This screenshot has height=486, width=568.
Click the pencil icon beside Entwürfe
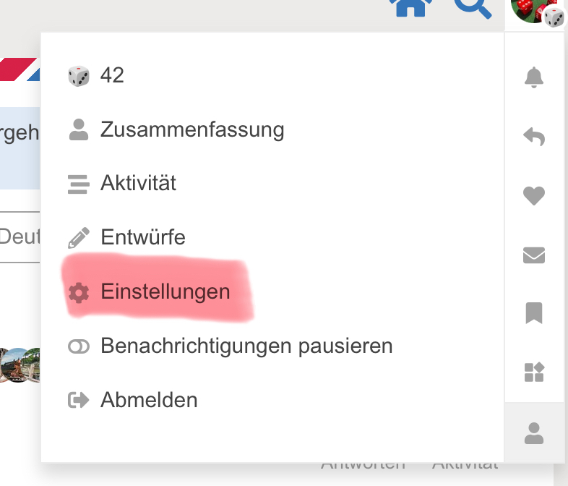pyautogui.click(x=78, y=237)
